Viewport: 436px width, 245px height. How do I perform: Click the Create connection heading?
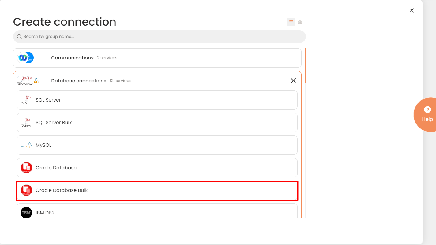(x=65, y=22)
